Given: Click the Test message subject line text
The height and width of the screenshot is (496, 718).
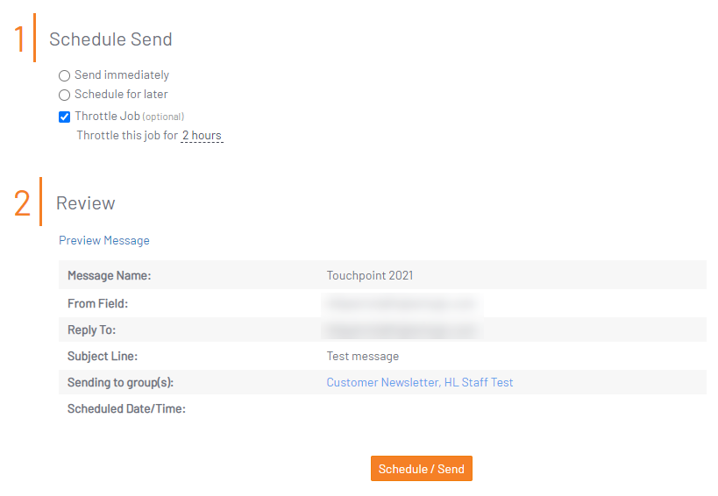Looking at the screenshot, I should coord(363,356).
